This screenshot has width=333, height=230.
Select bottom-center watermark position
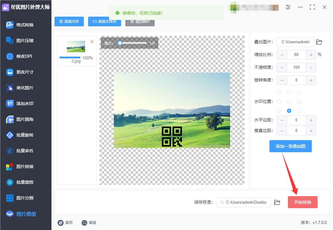coord(289,111)
